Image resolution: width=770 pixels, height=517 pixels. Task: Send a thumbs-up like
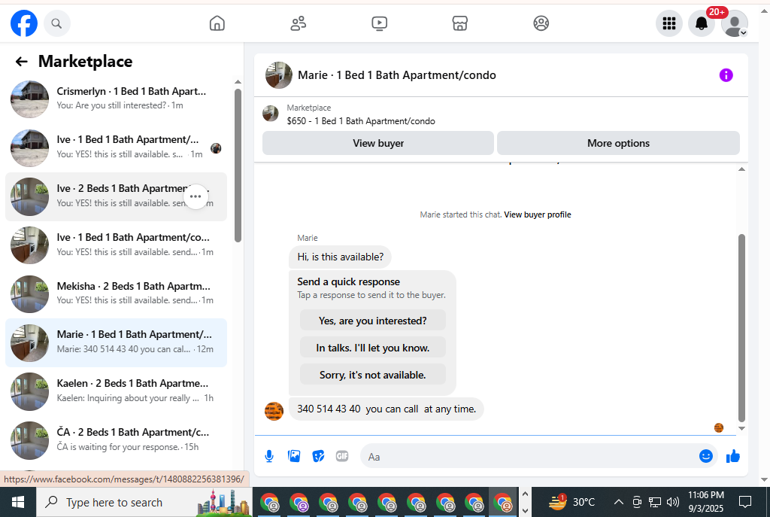click(733, 457)
